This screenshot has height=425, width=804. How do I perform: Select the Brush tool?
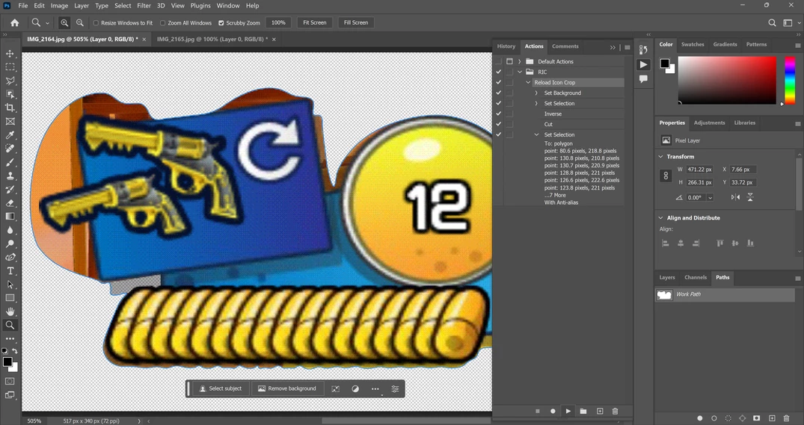pyautogui.click(x=10, y=162)
